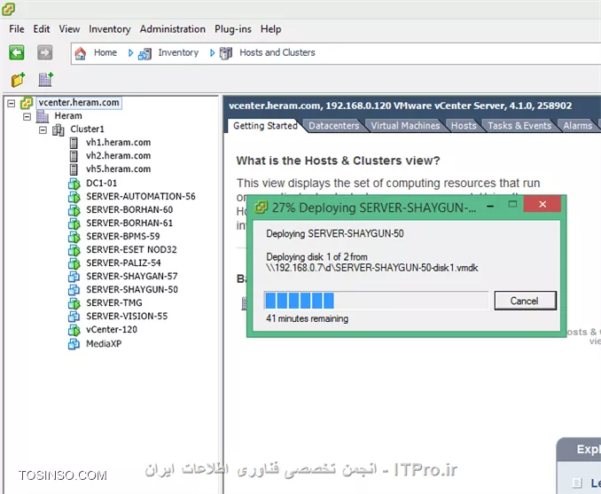
Task: Click the SERVER-AUTOMATION-56 VM icon
Action: 74,197
